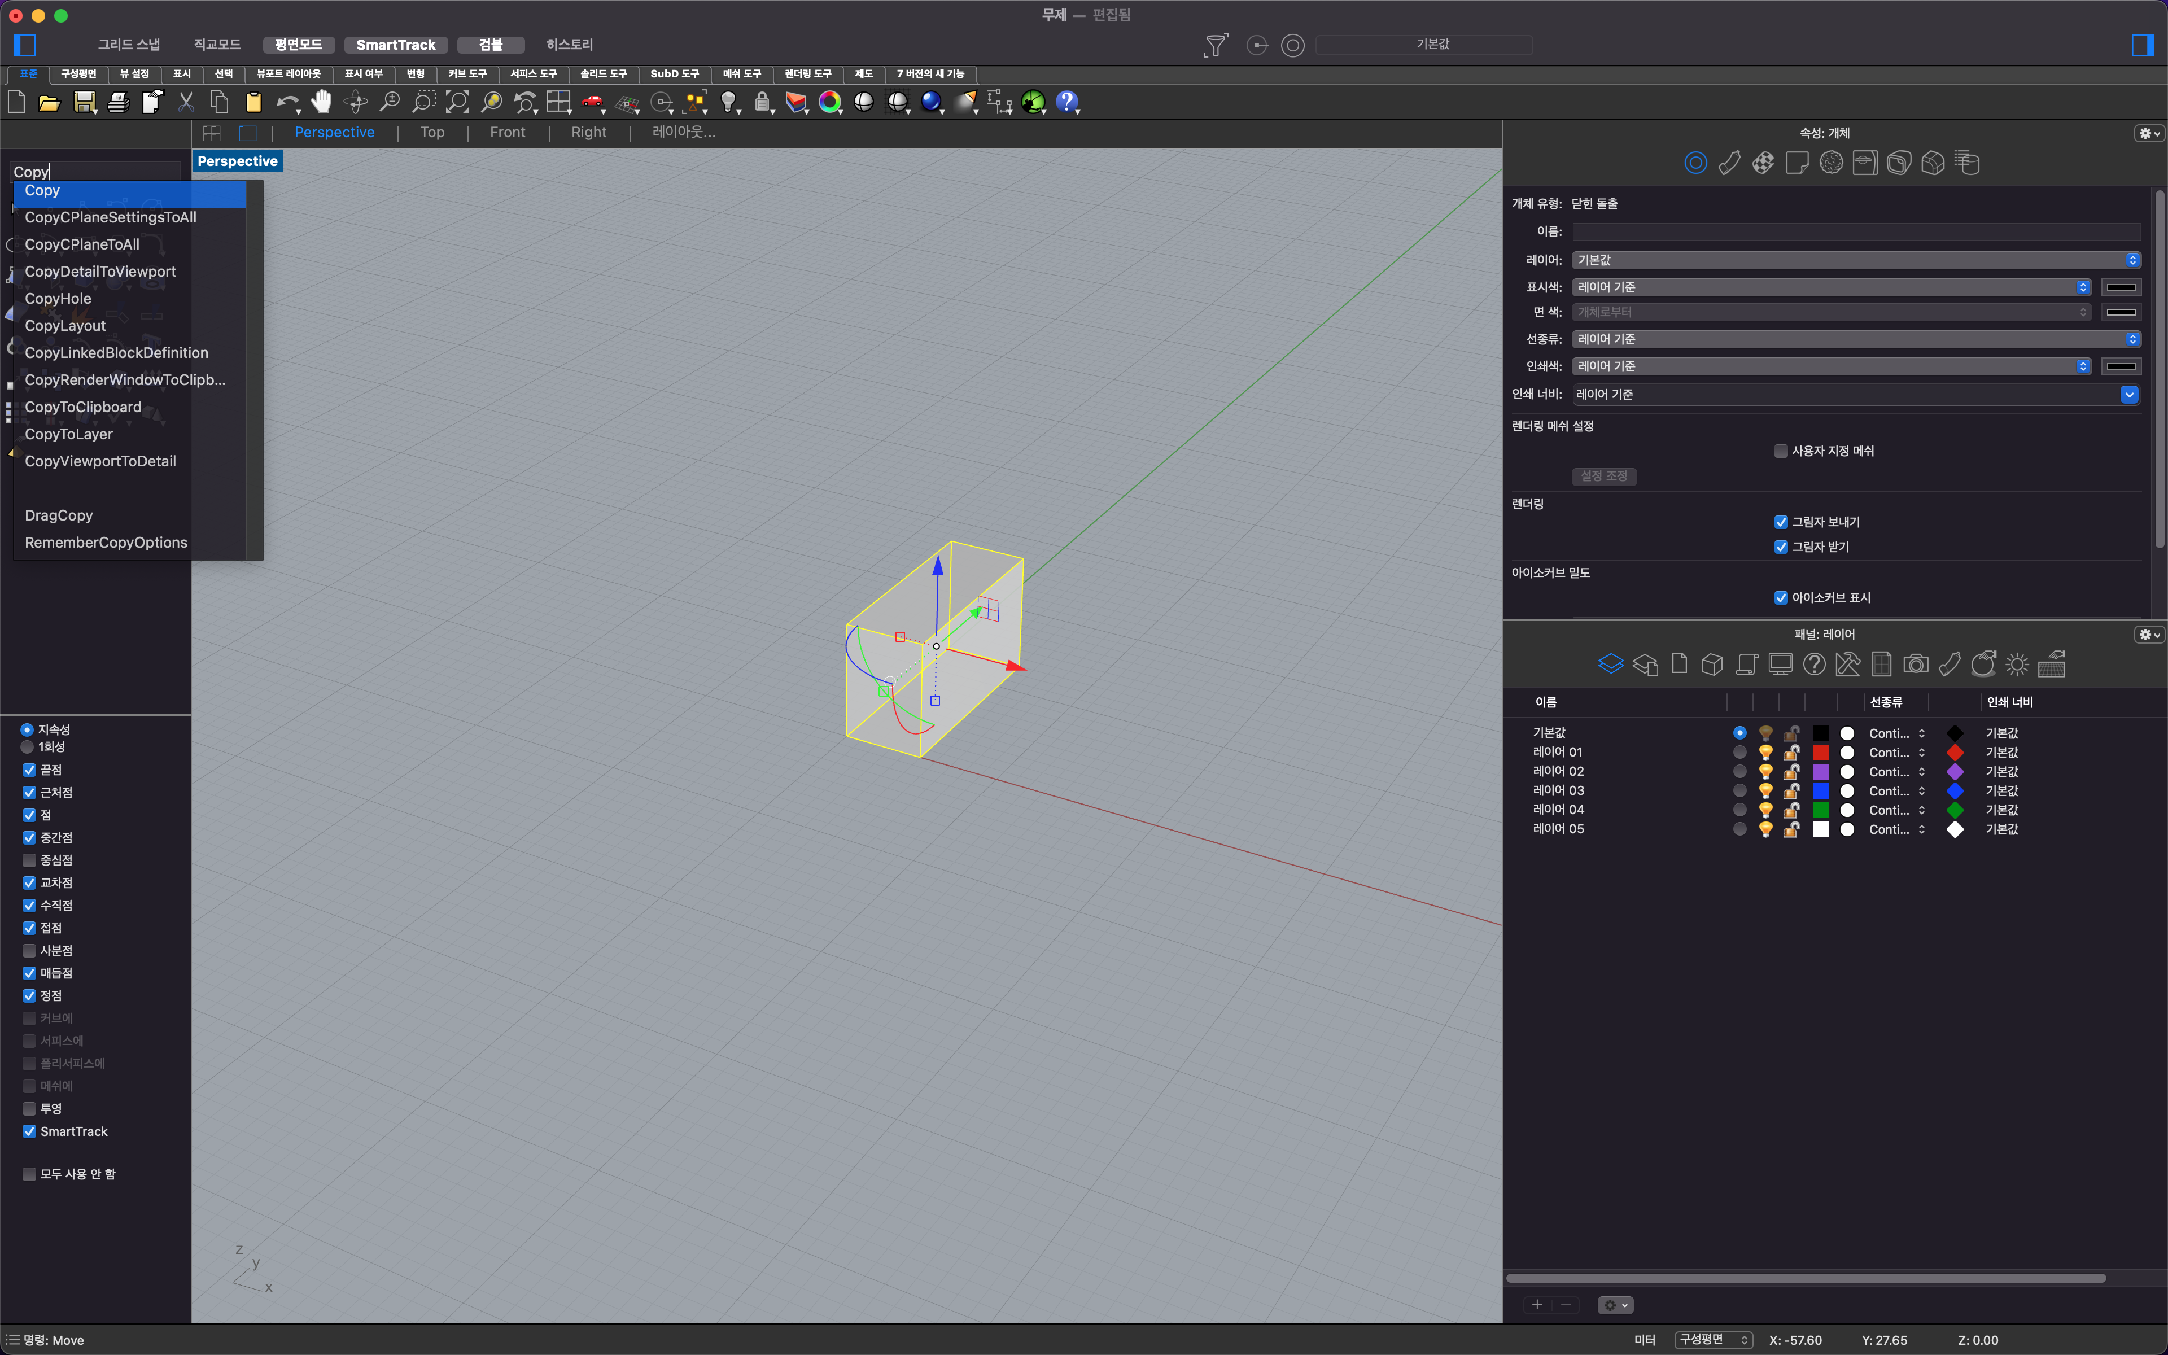Open the display monitor panel icon
The width and height of the screenshot is (2168, 1355).
tap(1780, 664)
